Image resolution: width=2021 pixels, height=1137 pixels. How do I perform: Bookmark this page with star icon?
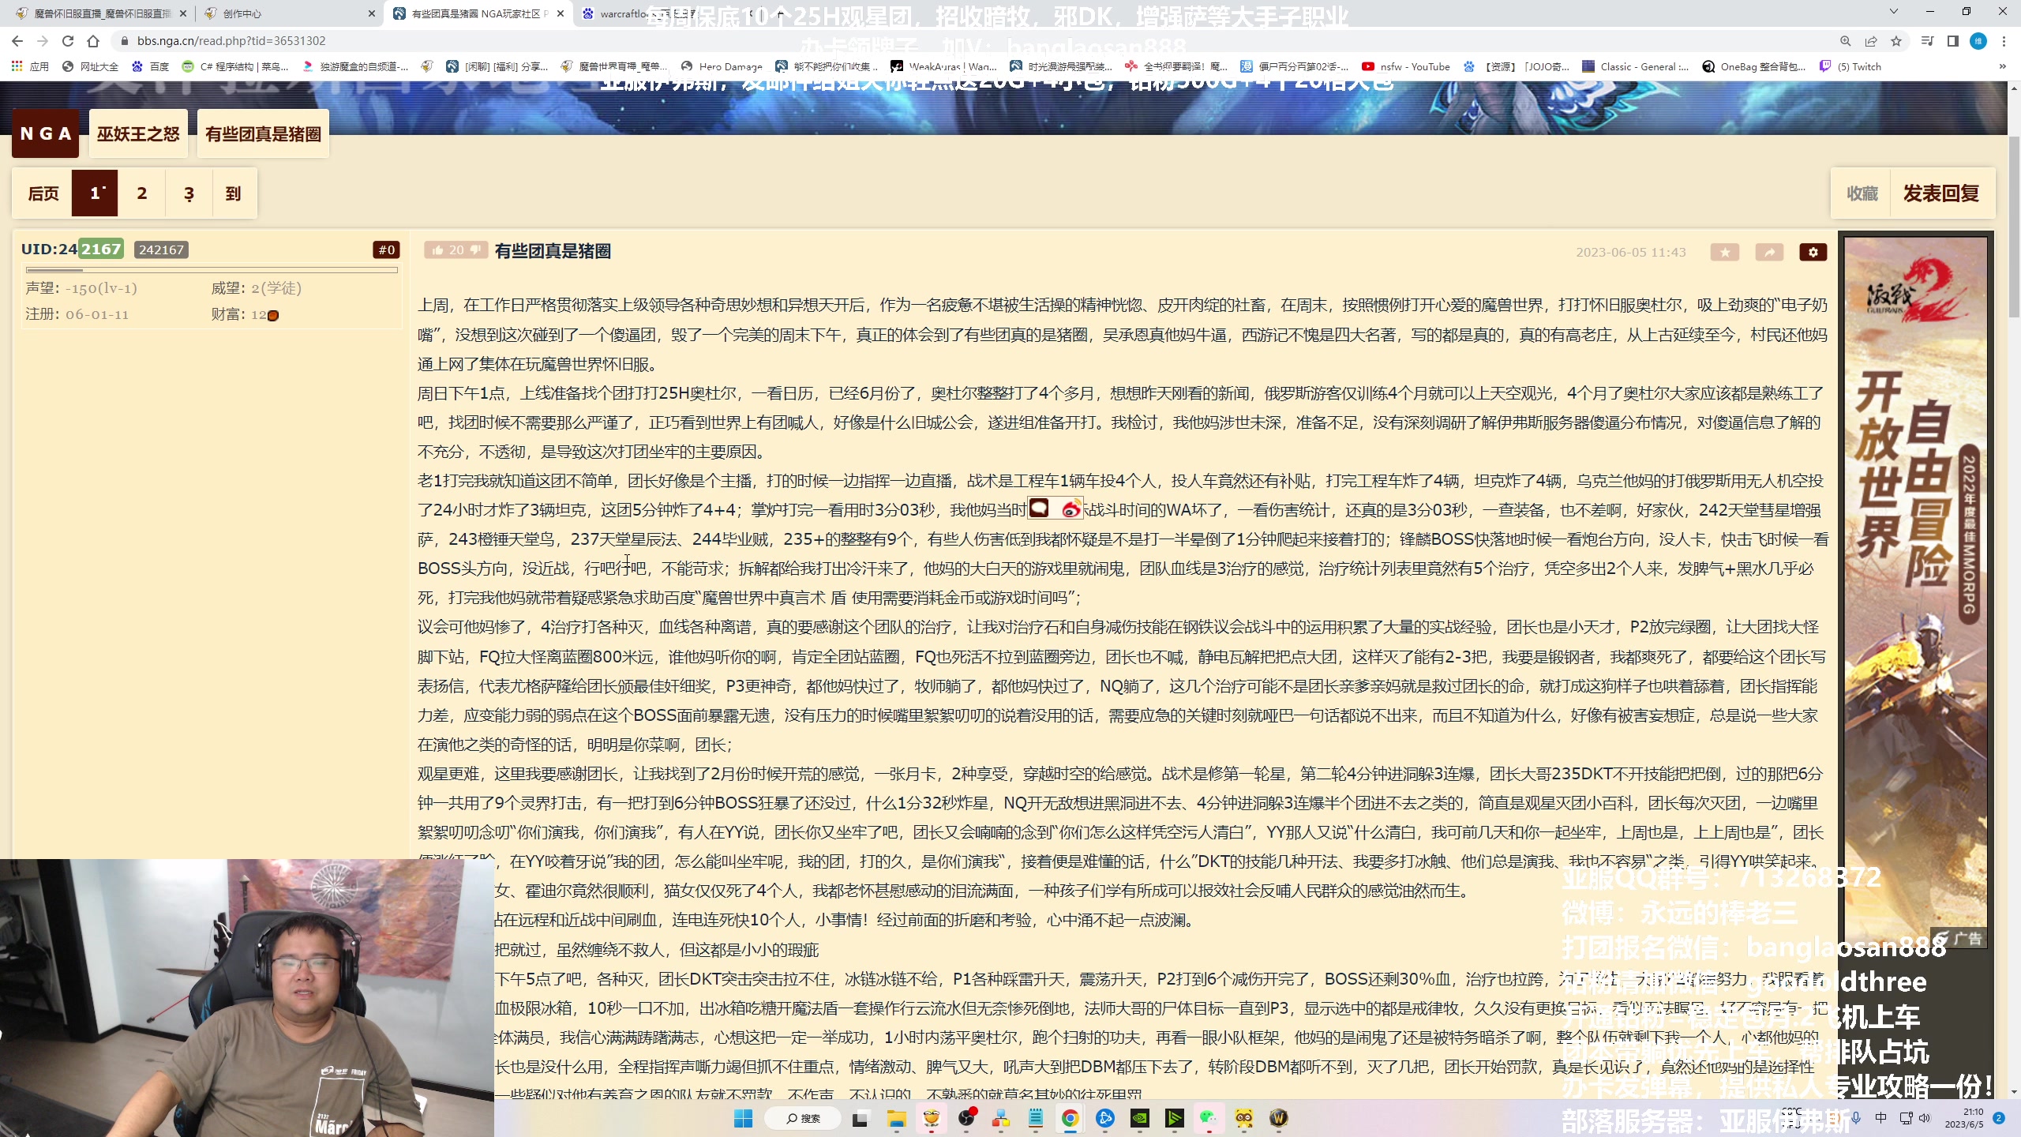[x=1896, y=41]
